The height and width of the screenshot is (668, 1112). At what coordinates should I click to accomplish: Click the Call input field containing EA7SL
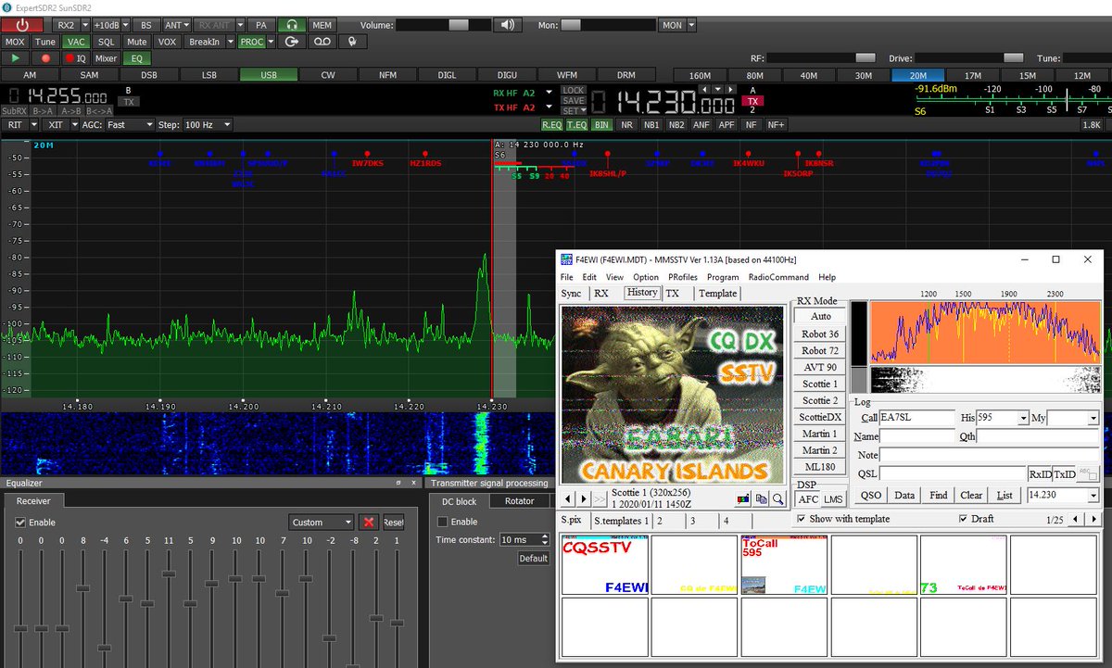[916, 419]
